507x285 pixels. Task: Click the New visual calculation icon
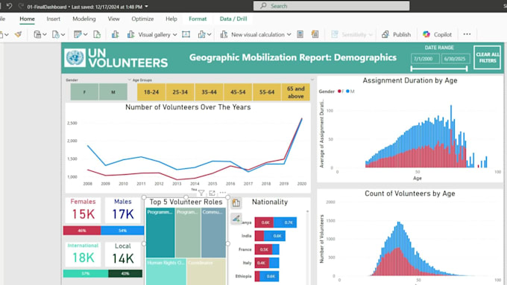click(224, 34)
